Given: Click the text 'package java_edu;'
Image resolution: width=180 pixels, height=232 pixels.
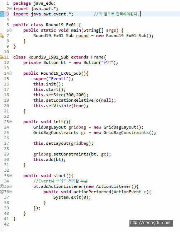Looking at the screenshot, I should (x=34, y=3).
